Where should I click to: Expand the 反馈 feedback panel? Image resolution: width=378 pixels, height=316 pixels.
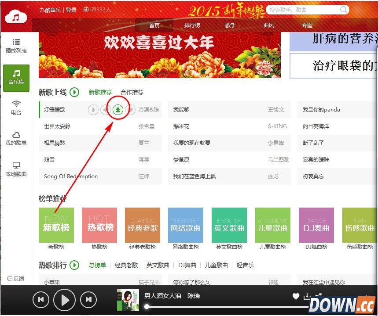click(x=15, y=278)
